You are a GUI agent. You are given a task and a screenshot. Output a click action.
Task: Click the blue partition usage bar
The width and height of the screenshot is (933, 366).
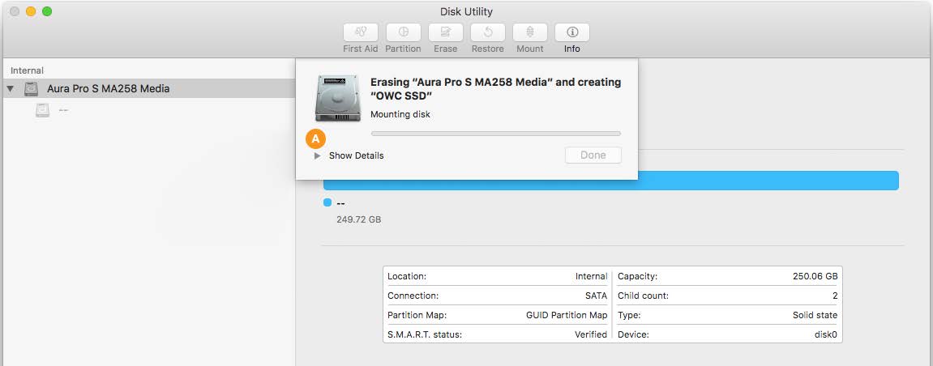(611, 181)
